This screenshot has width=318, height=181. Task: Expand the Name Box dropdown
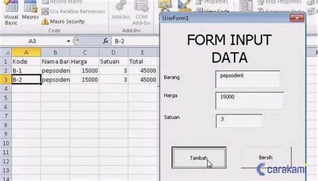[68, 41]
